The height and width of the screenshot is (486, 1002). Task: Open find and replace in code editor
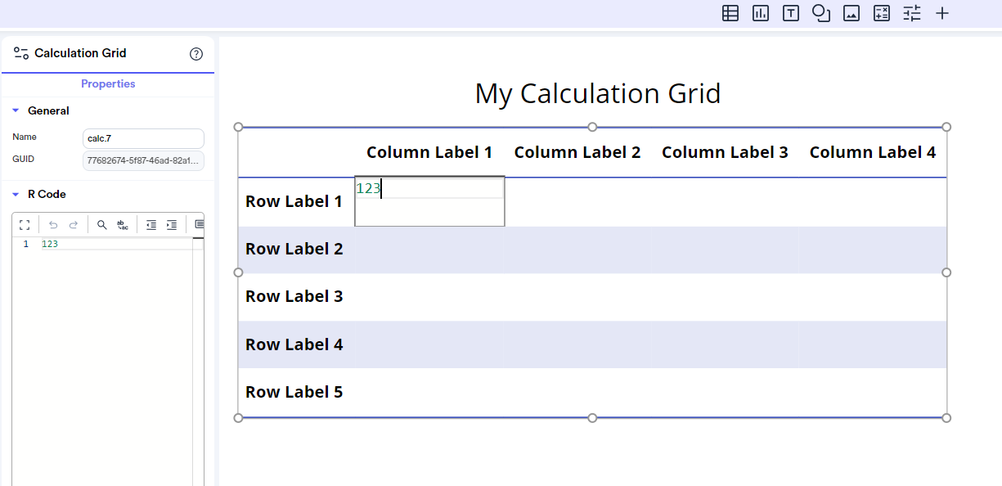pos(122,224)
